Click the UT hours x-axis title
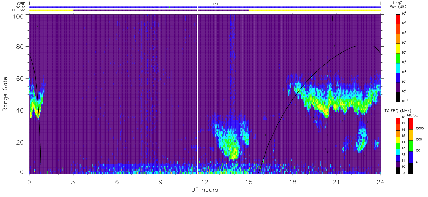 204,190
